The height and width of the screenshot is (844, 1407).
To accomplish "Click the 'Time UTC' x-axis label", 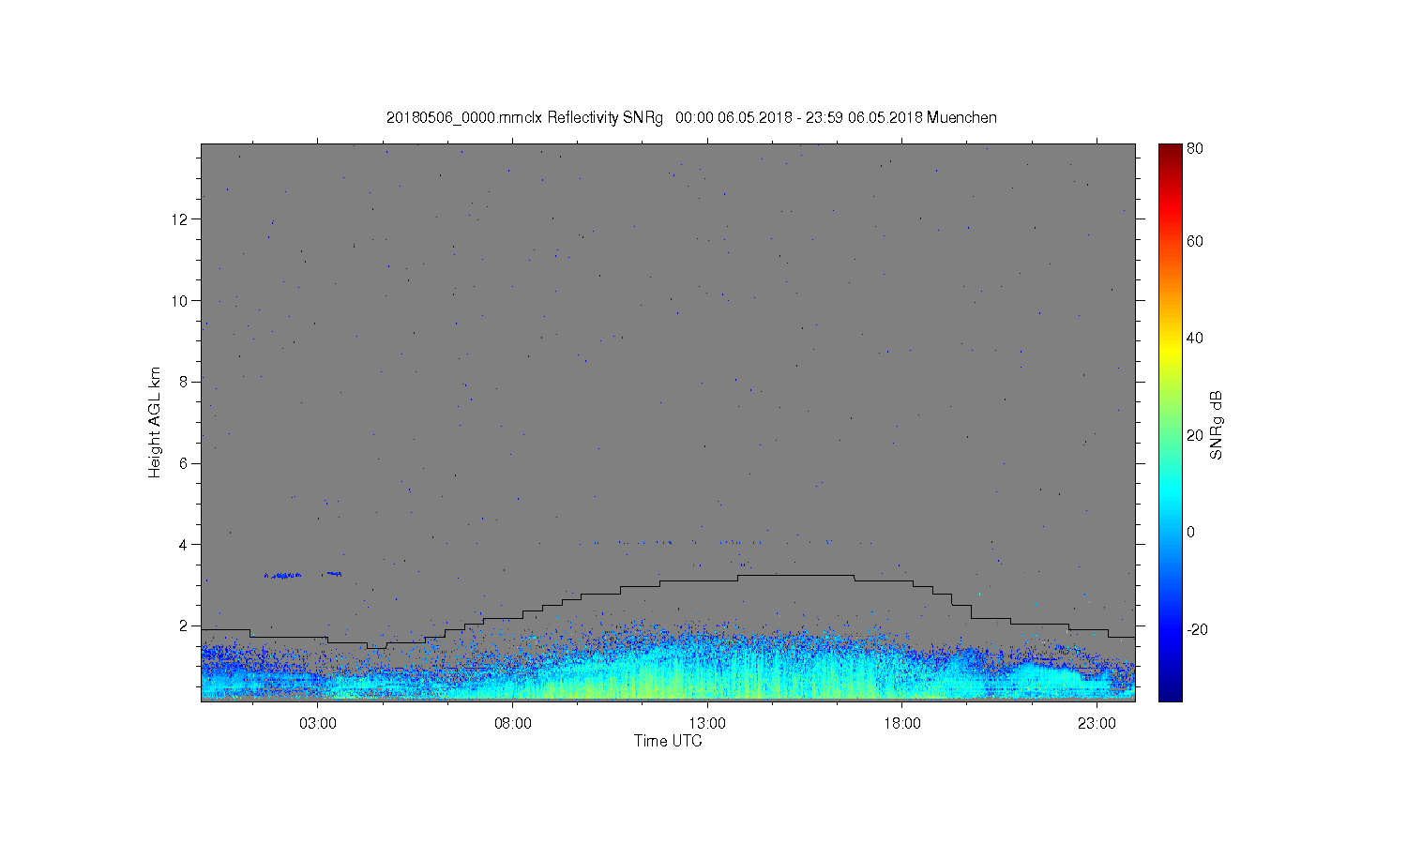I will coord(668,741).
